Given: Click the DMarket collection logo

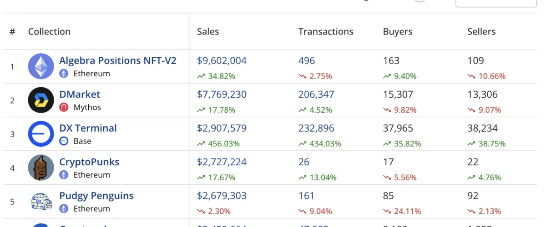Looking at the screenshot, I should tap(41, 100).
